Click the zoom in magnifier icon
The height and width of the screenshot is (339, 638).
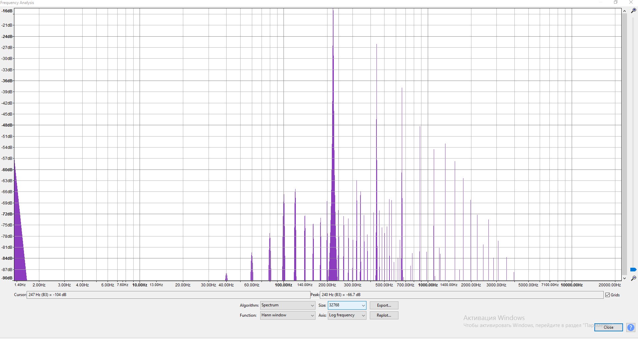[633, 11]
